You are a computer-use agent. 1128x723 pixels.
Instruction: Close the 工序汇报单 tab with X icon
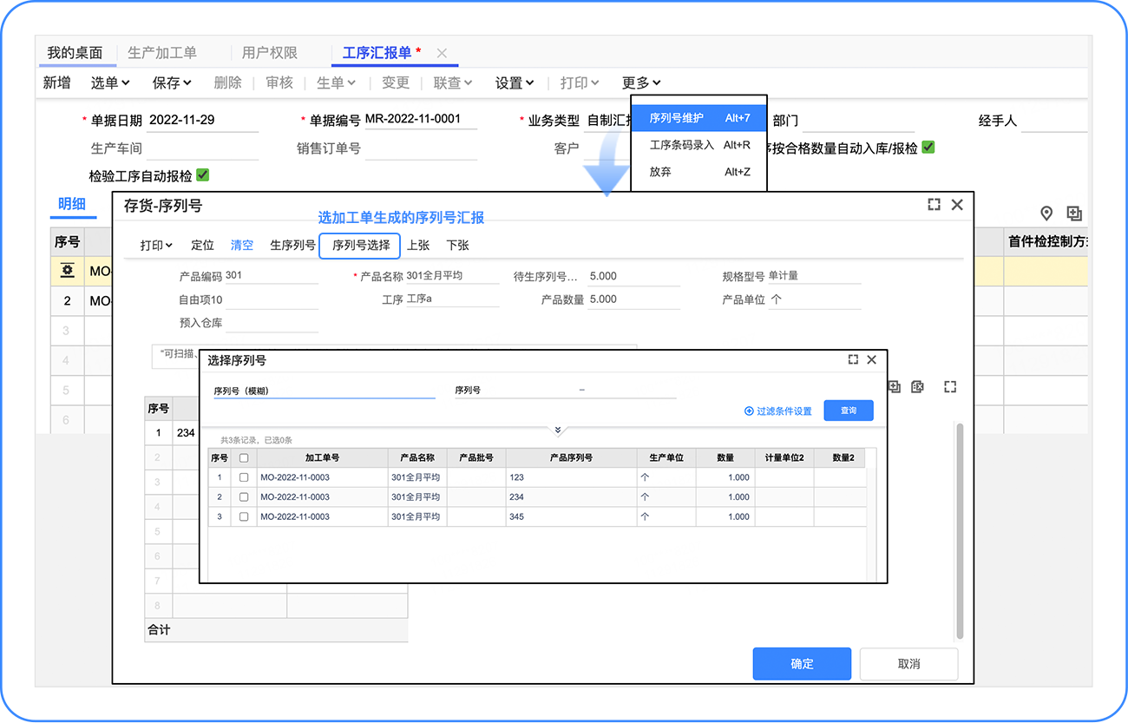tap(442, 53)
